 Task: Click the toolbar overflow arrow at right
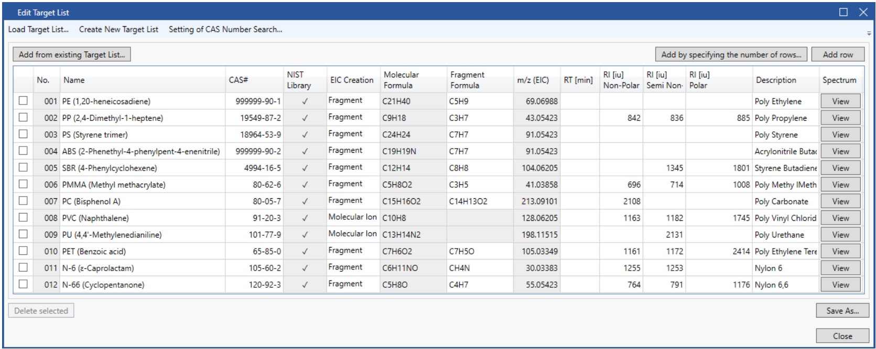click(x=869, y=33)
